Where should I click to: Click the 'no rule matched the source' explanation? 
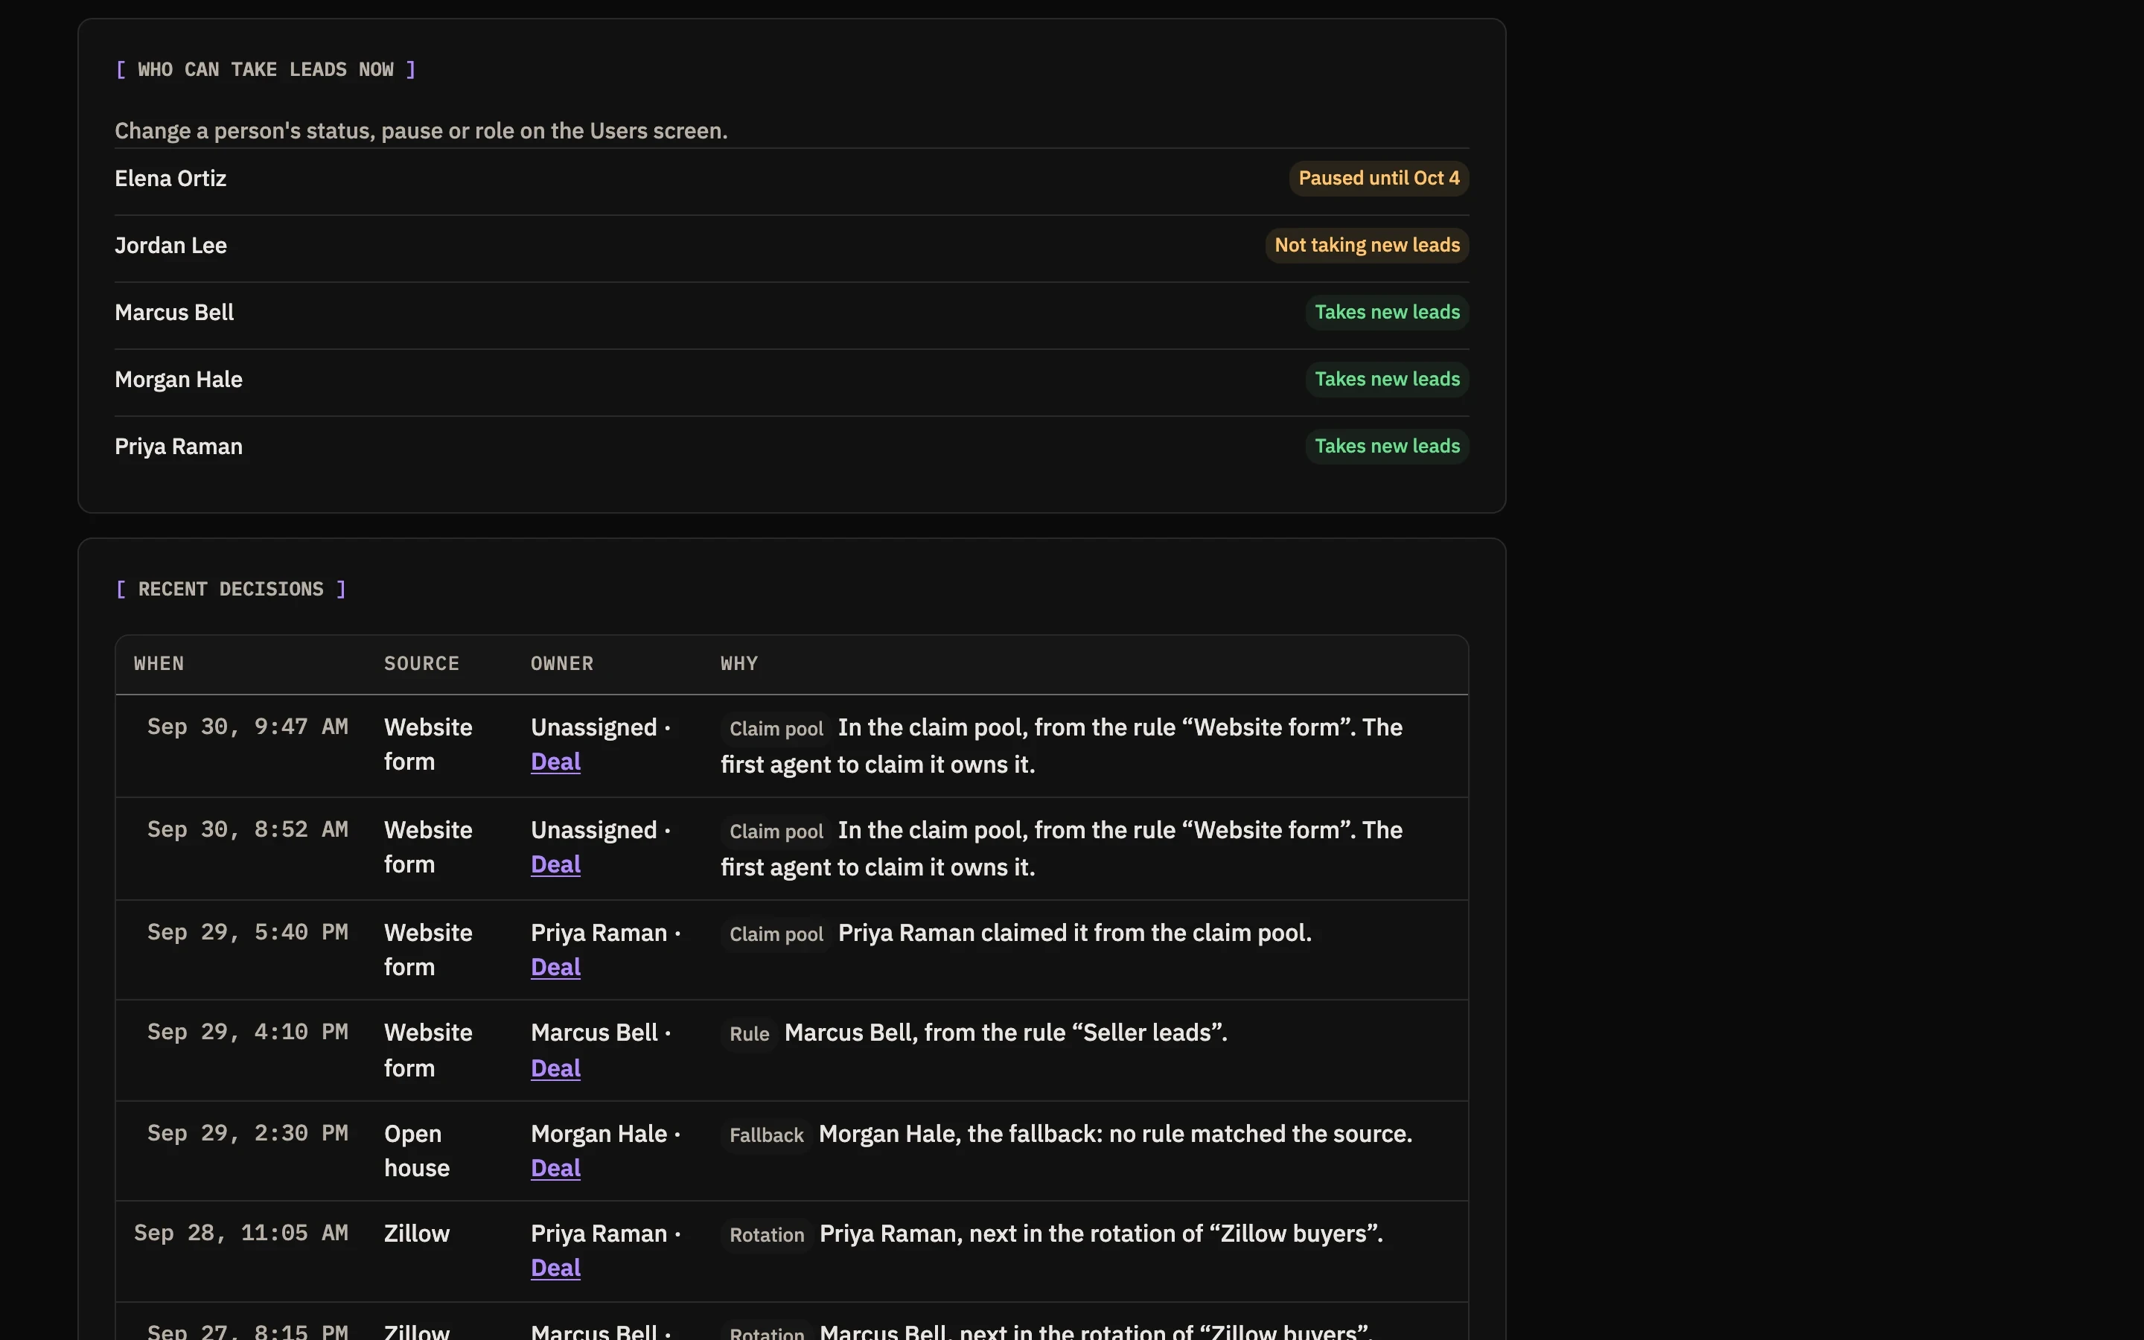pos(1115,1135)
